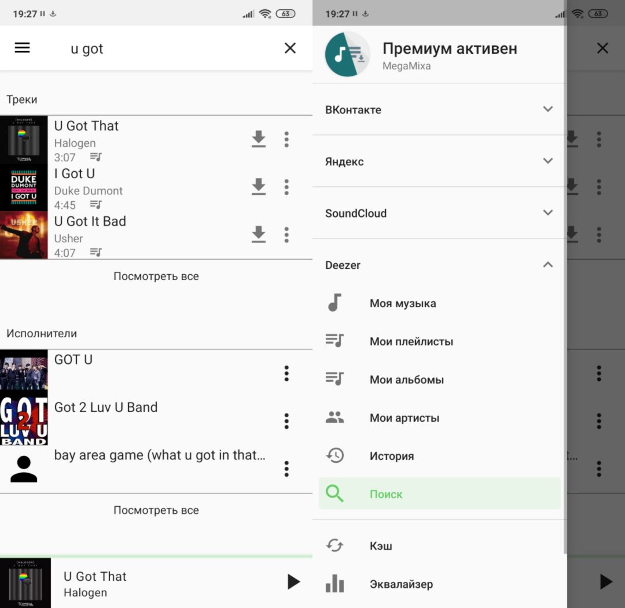Open more options for Got 2 Luv U Band
The height and width of the screenshot is (608, 625).
286,421
